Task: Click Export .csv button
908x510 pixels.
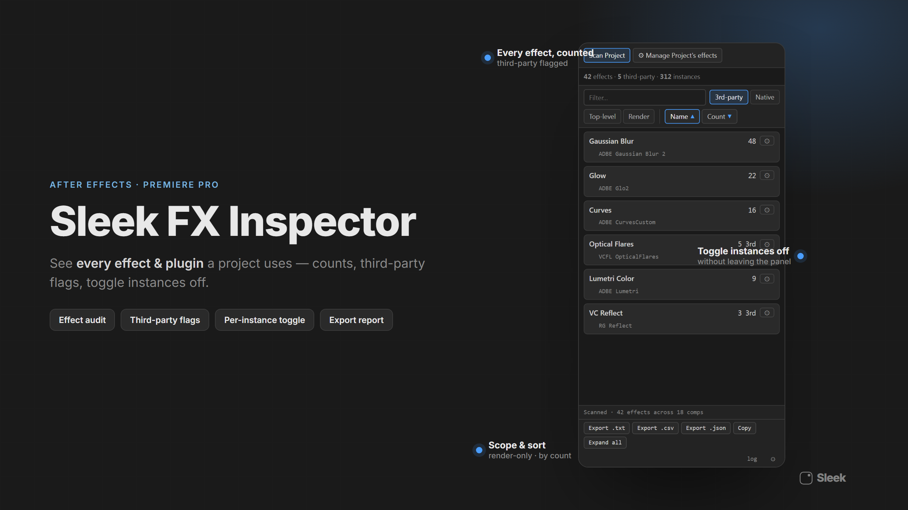Action: click(x=655, y=428)
